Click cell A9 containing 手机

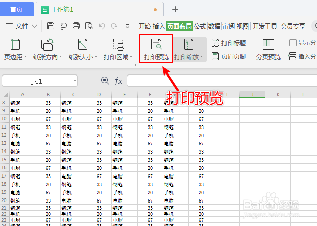pos(22,111)
